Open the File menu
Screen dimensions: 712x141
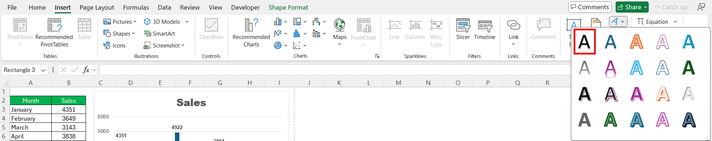tap(12, 7)
